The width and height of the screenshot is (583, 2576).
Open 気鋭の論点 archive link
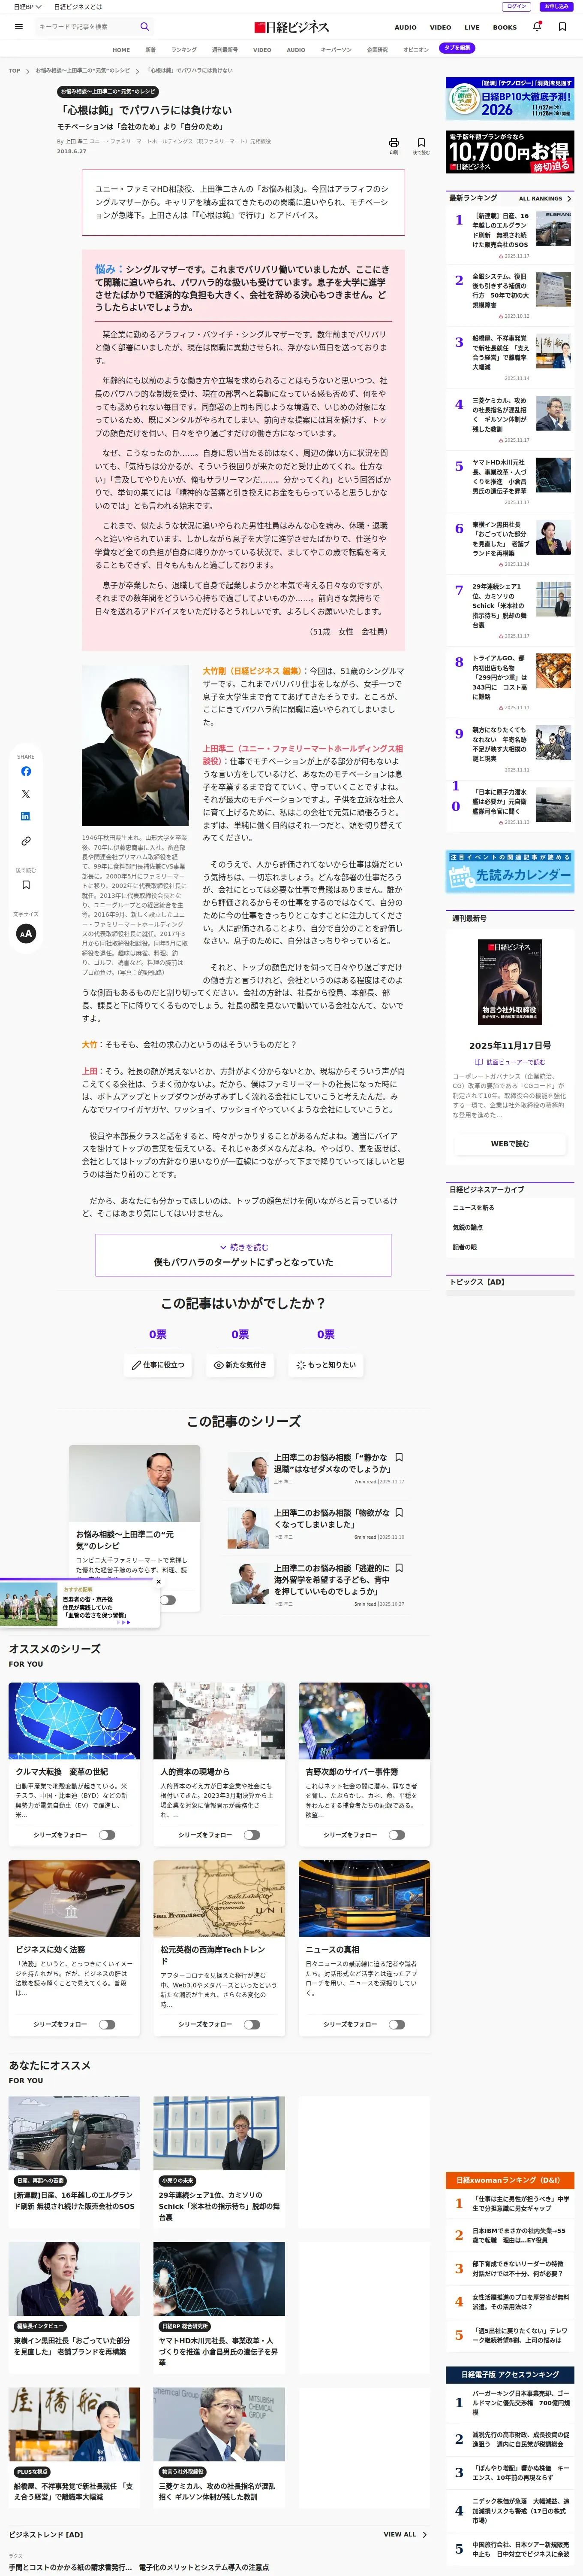click(x=467, y=1227)
